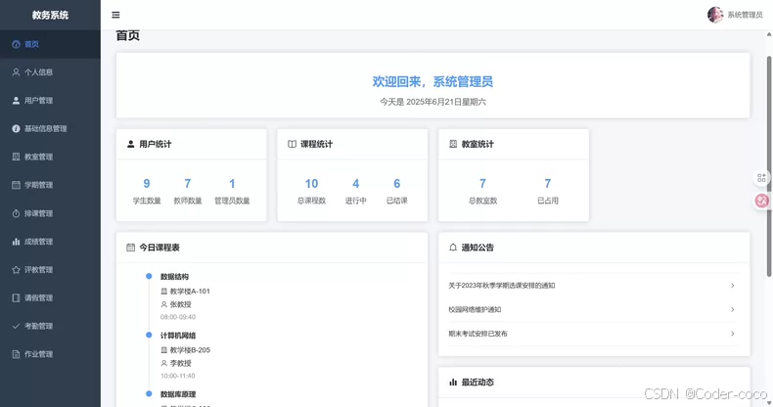
Task: Click the course title 计算机网络
Action: [178, 336]
